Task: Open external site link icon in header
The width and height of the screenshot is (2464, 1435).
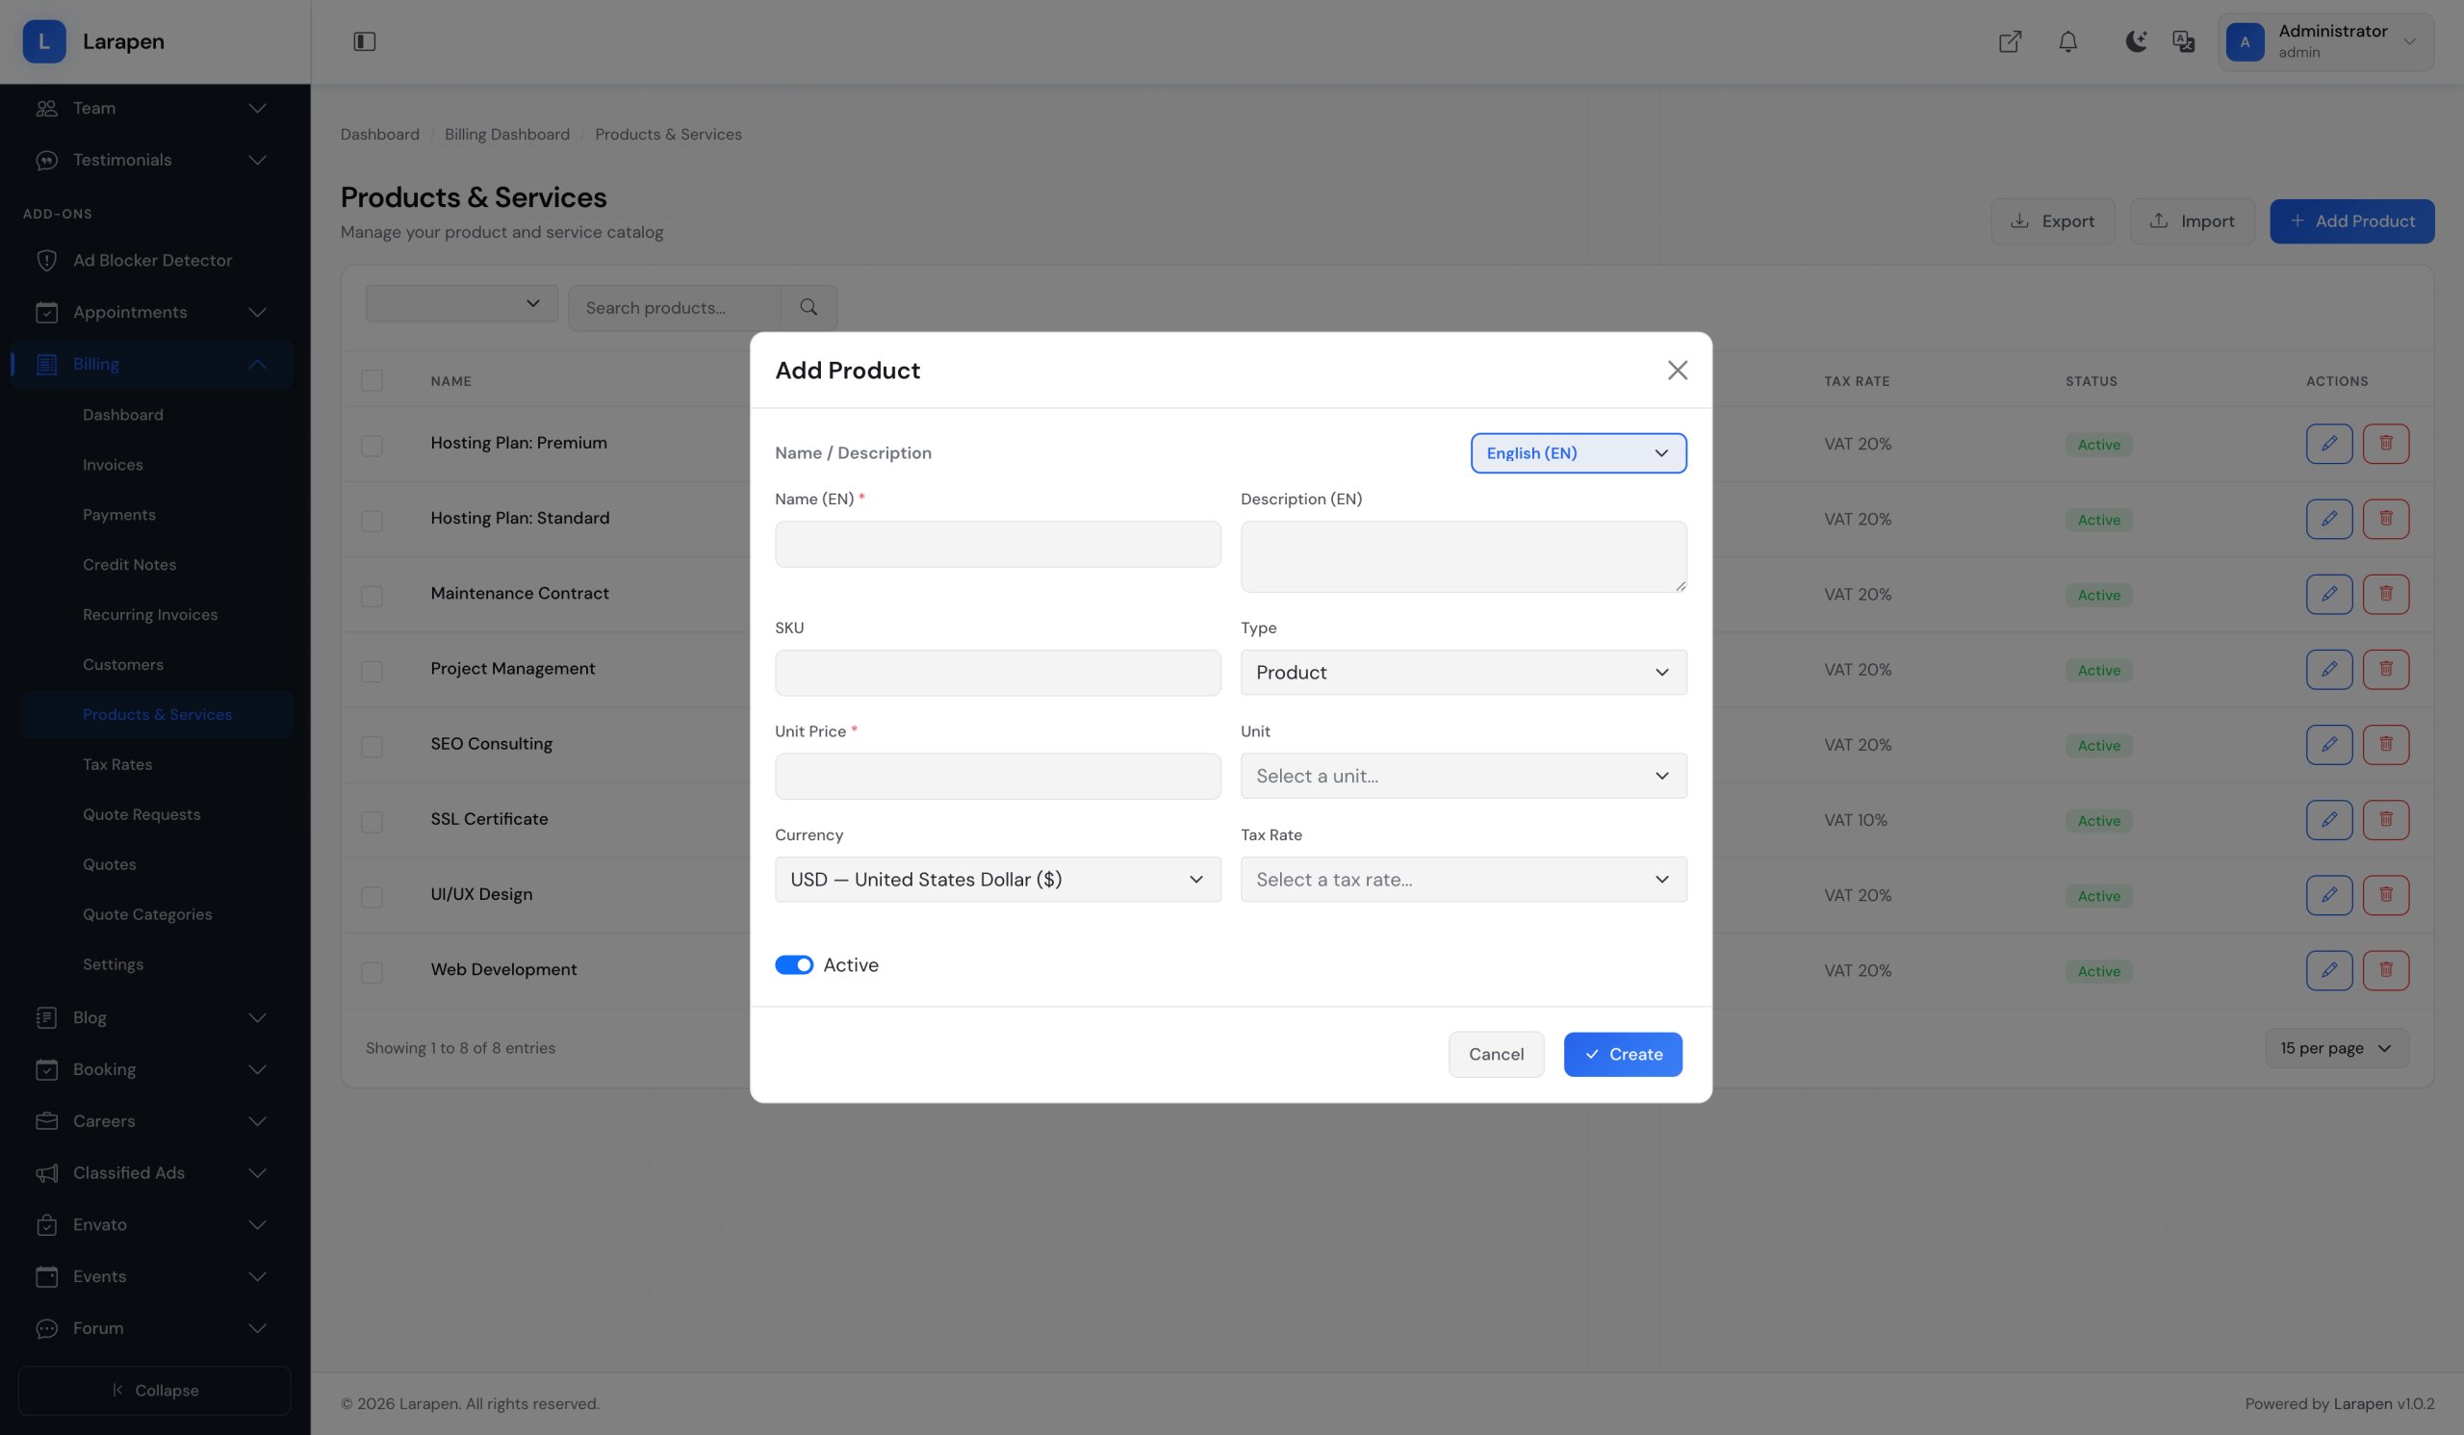Action: [2010, 41]
